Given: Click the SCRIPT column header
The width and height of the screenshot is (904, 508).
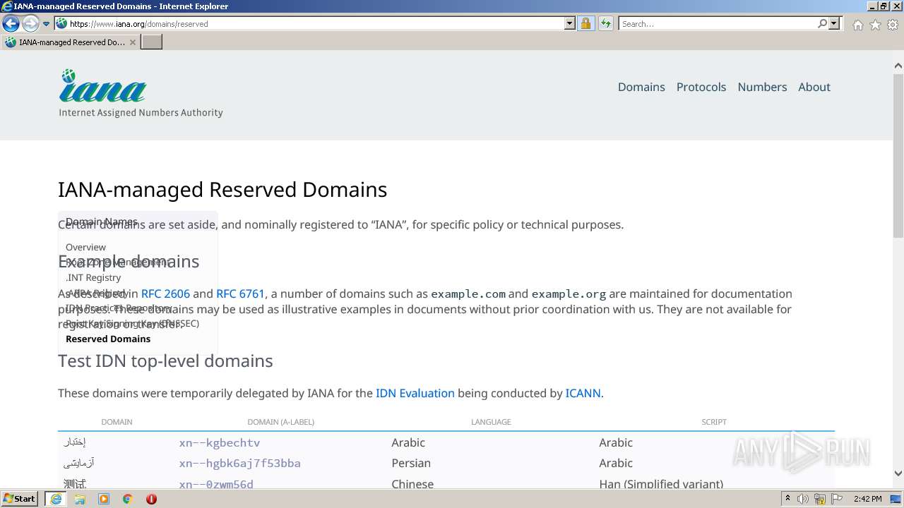Looking at the screenshot, I should click(714, 422).
